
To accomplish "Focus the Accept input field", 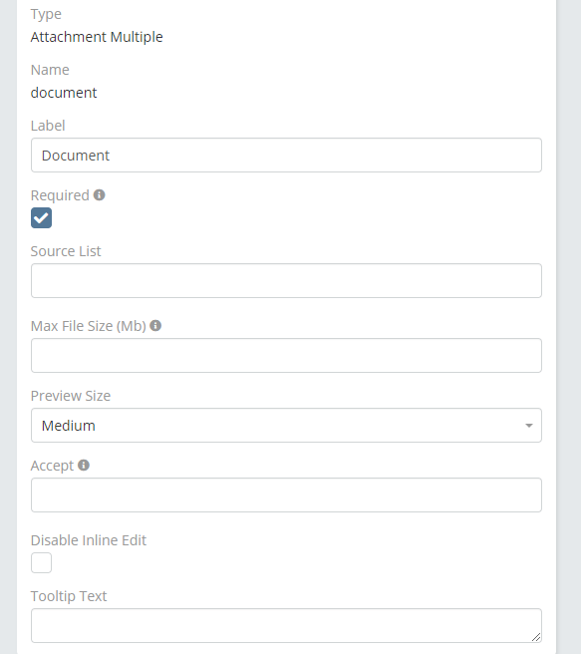I will point(286,495).
